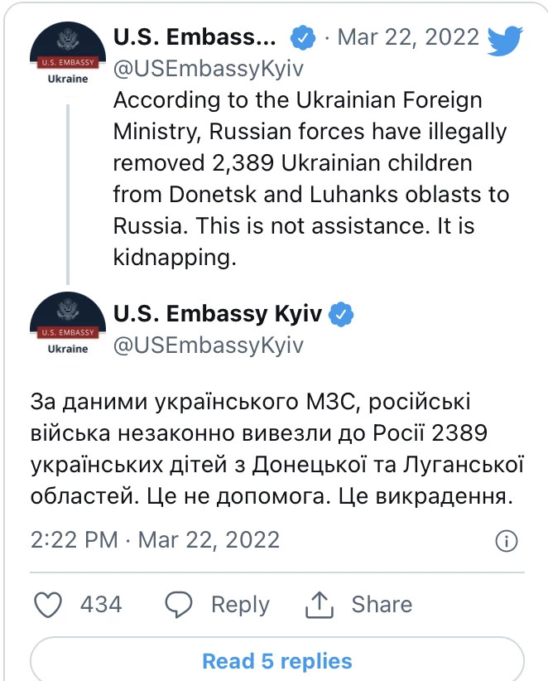Open @USEmbassyKyiv handle under U.S. Embassy Kyiv
This screenshot has width=548, height=681.
209,345
